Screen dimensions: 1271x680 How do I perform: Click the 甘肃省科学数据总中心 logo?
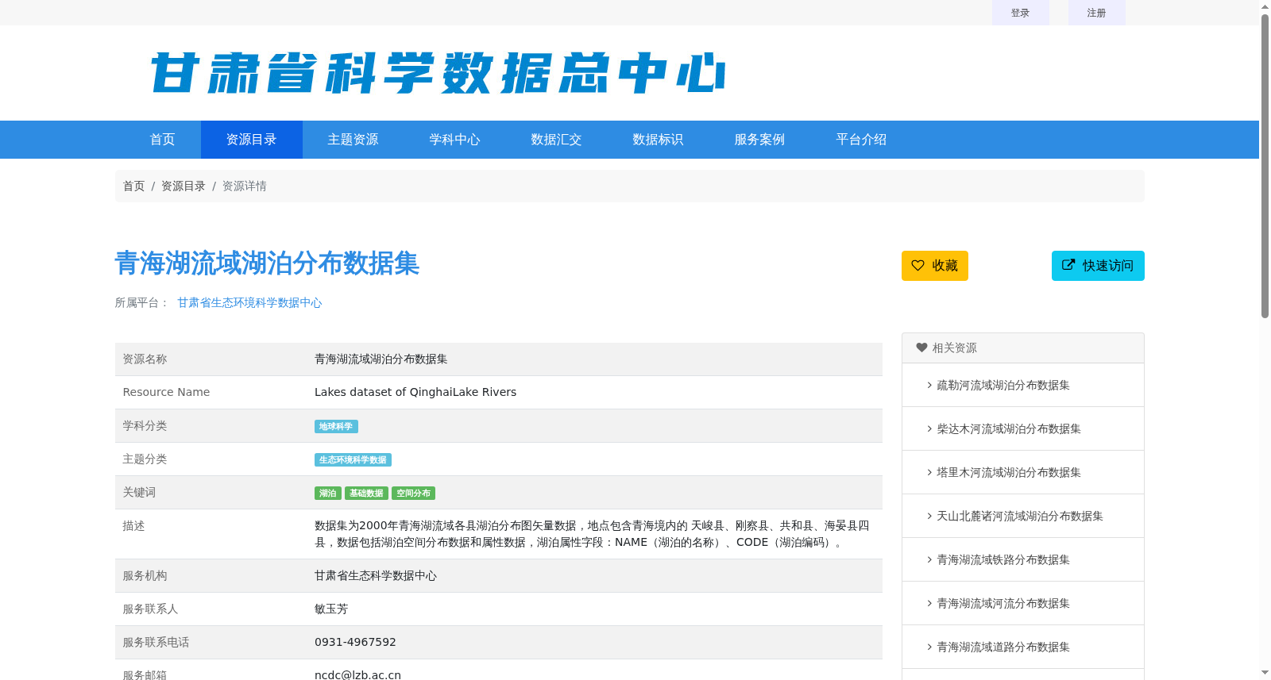[x=438, y=73]
